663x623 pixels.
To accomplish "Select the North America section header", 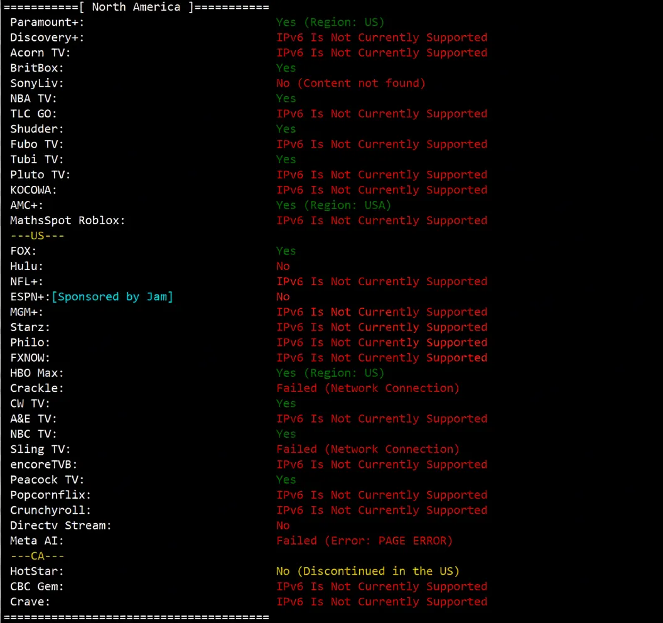I will [x=135, y=7].
